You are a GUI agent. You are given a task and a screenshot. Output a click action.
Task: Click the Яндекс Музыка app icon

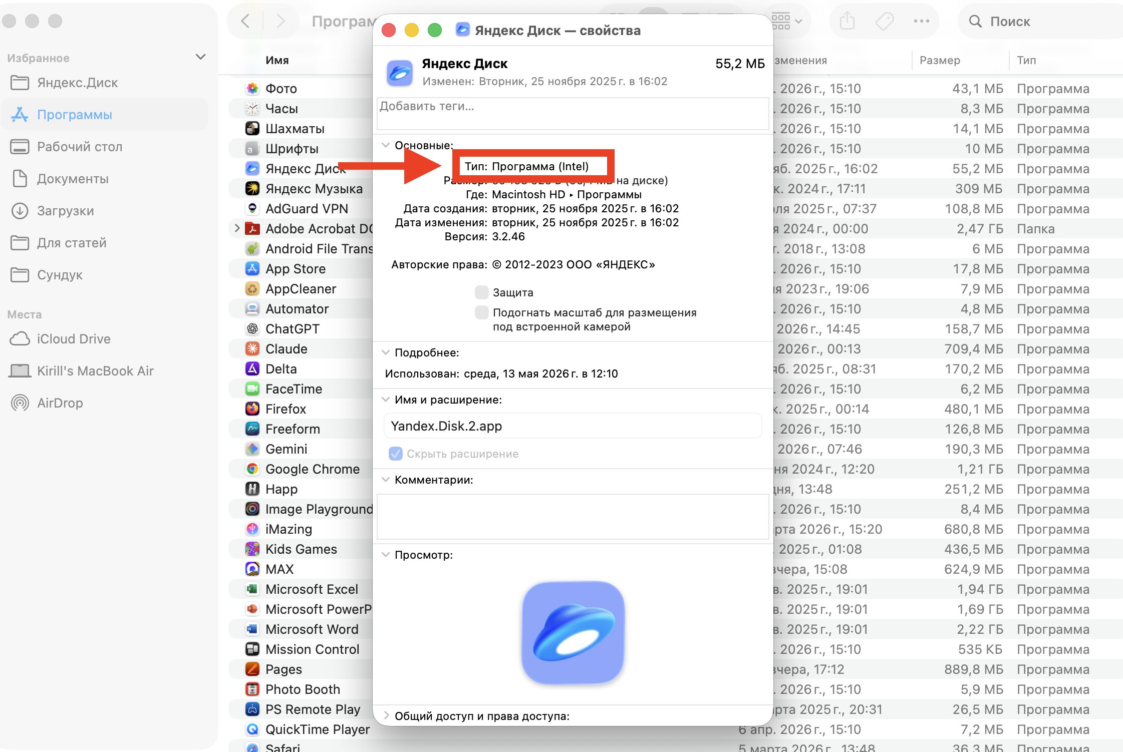coord(252,189)
